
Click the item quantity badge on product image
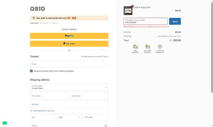pos(132,6)
